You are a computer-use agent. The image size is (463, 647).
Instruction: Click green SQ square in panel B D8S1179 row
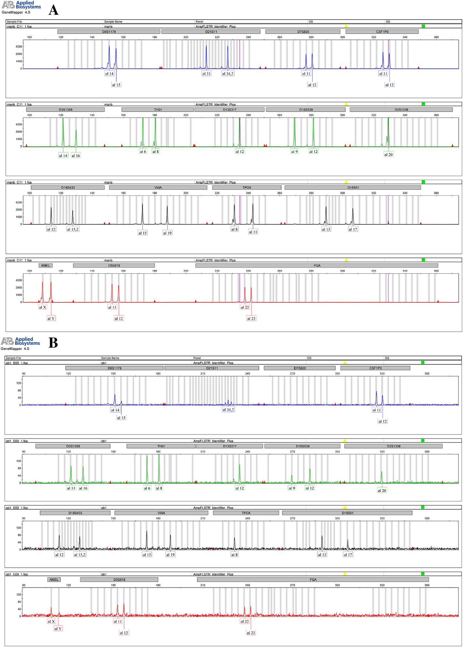423,362
